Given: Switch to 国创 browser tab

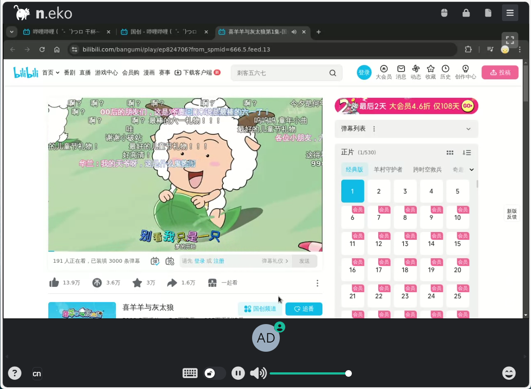Looking at the screenshot, I should pos(165,32).
